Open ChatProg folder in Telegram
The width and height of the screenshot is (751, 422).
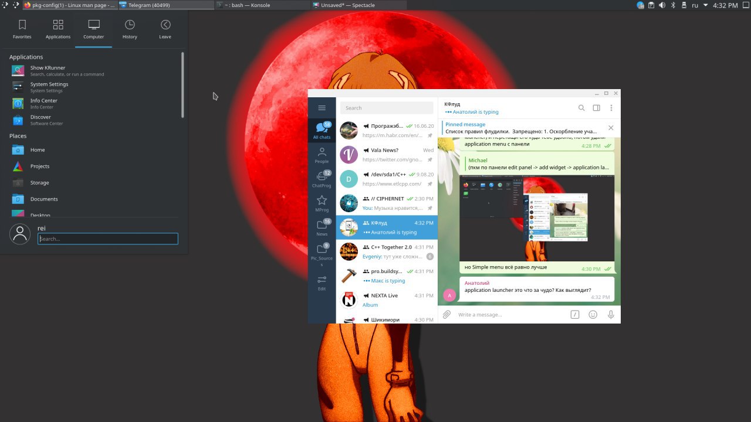[x=322, y=179]
